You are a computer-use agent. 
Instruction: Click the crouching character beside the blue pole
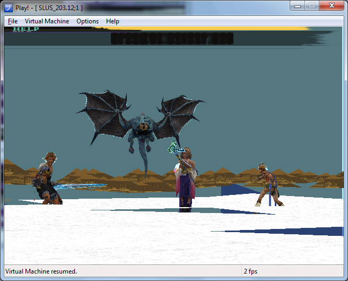(x=268, y=185)
